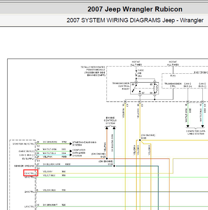Click the "DK GRN/ORG" wire color label
This screenshot has width=208, height=210.
50,142
